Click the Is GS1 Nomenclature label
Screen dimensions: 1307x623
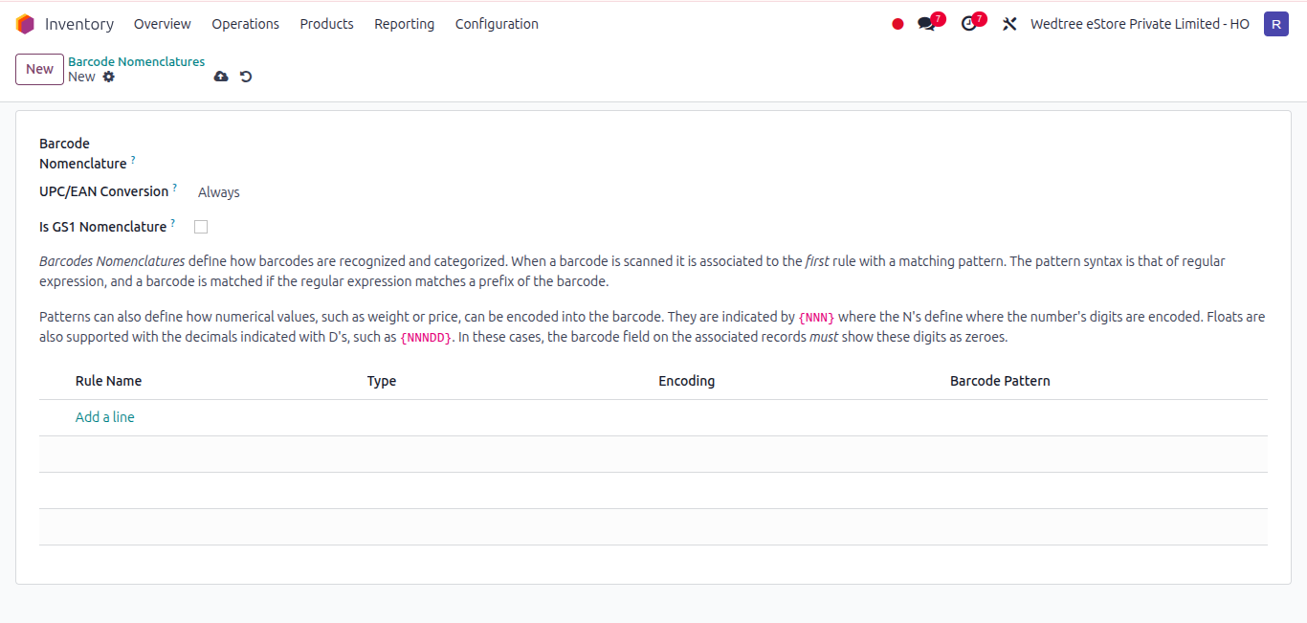tap(103, 227)
